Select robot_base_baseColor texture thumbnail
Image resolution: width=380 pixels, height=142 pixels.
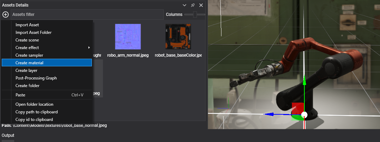pyautogui.click(x=178, y=37)
